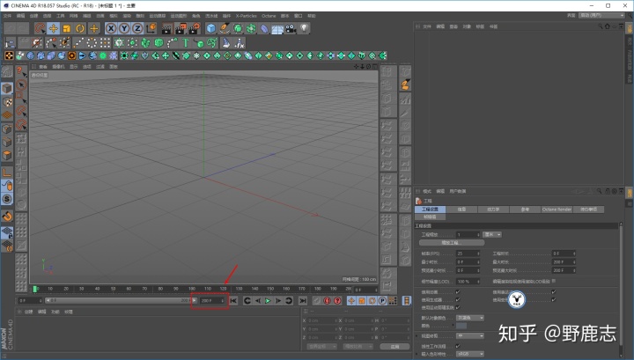The height and width of the screenshot is (360, 634).
Task: Switch to the Dynamics tab in project settings
Action: (493, 209)
